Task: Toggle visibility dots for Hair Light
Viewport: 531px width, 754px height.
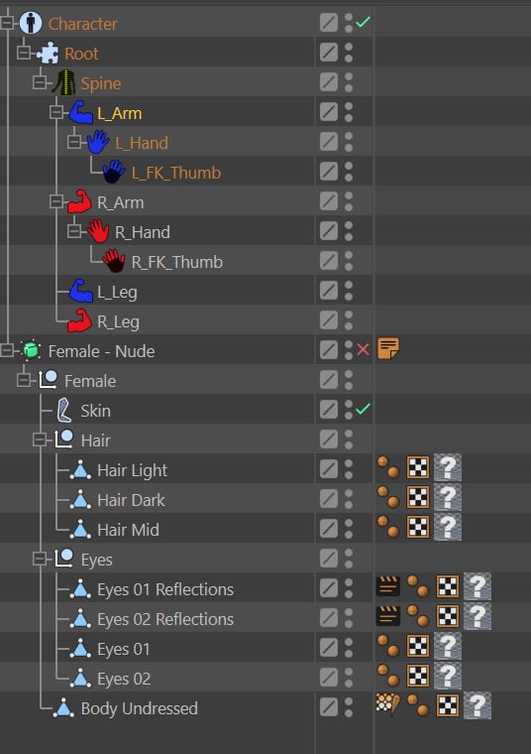Action: (x=349, y=470)
